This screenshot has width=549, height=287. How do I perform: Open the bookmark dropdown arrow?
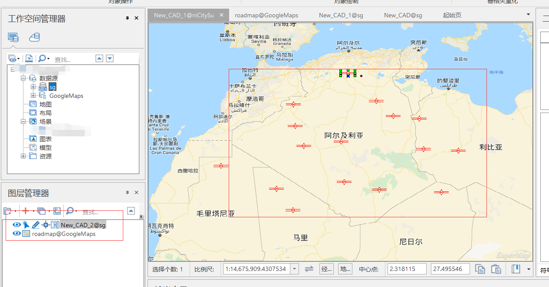[x=529, y=269]
